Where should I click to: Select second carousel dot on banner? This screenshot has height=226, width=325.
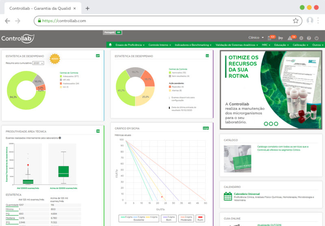(x=271, y=124)
